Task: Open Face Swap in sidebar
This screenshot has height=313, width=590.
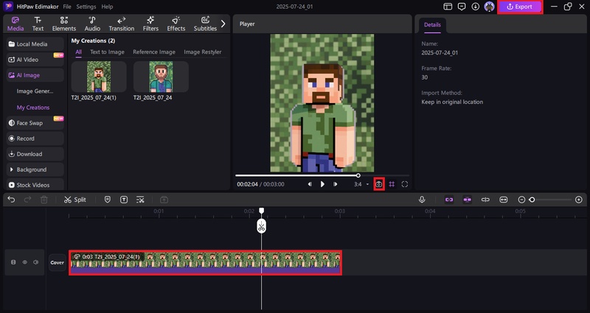Action: 35,123
